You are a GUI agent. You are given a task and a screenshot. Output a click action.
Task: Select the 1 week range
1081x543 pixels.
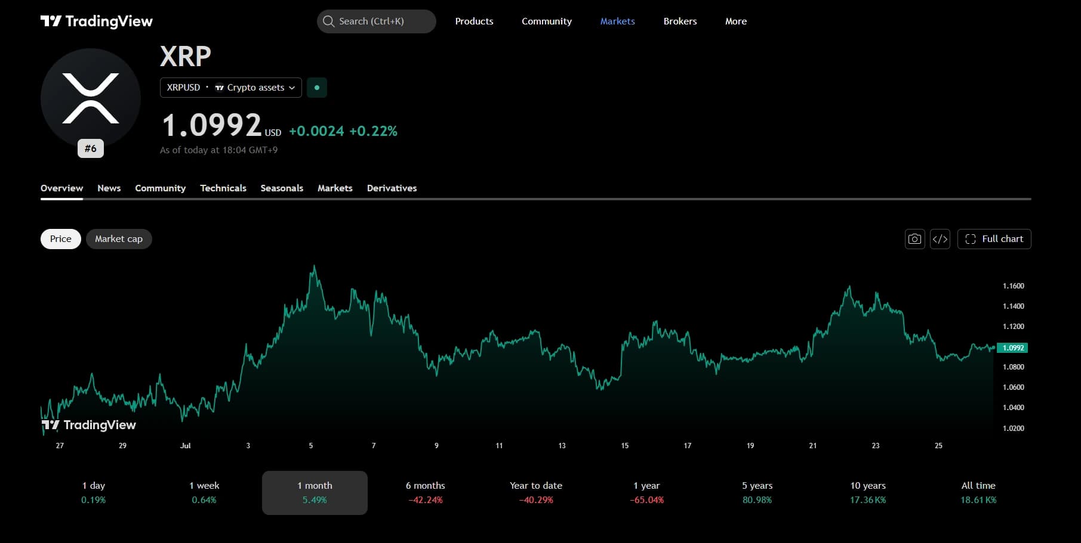[204, 493]
